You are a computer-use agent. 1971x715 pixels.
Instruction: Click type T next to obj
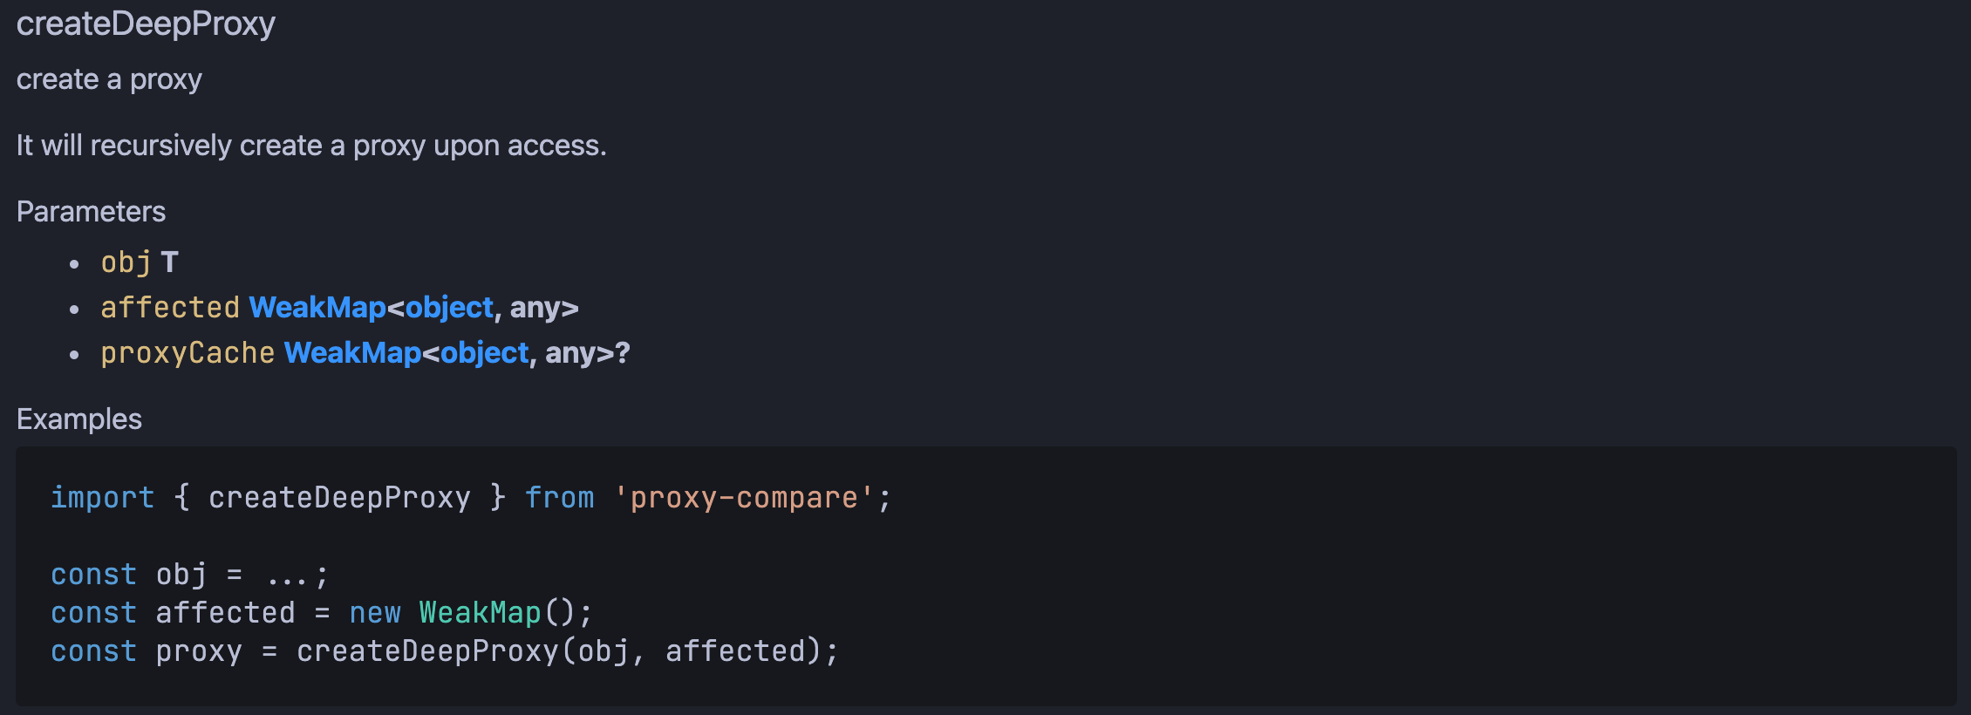[169, 262]
